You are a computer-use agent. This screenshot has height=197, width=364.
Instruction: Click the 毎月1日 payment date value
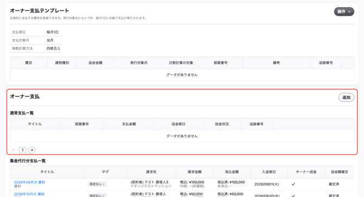(53, 32)
